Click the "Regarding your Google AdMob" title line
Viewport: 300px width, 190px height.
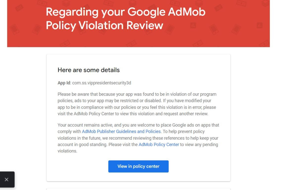point(125,12)
